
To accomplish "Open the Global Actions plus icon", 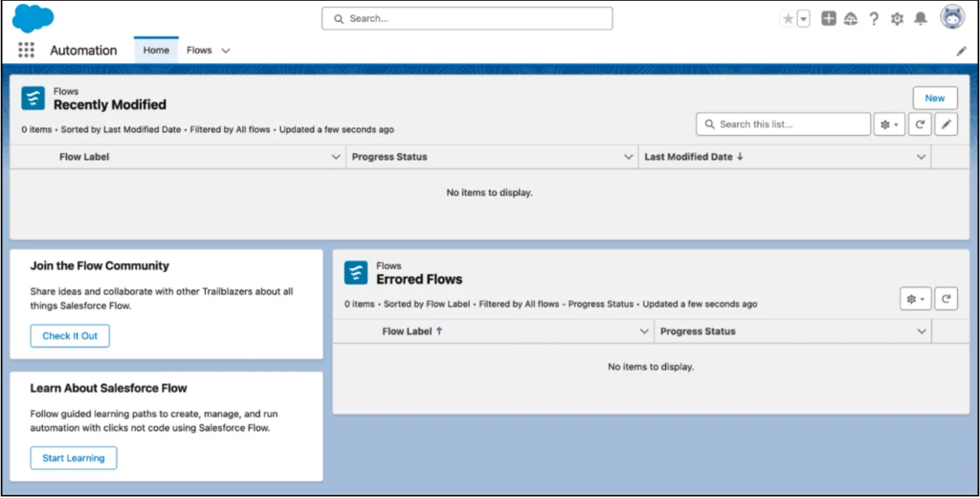I will pyautogui.click(x=829, y=19).
